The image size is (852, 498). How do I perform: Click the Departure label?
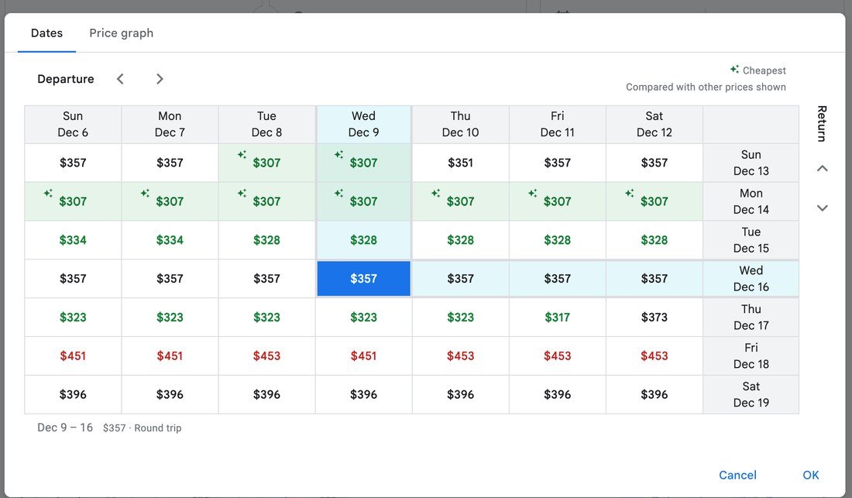[x=66, y=79]
